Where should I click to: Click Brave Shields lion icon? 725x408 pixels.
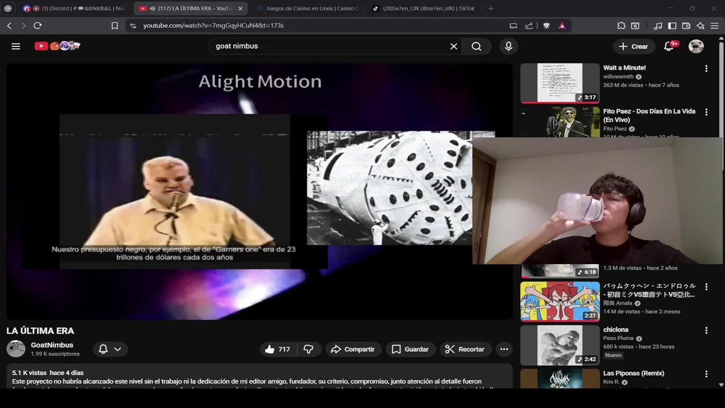click(x=547, y=25)
